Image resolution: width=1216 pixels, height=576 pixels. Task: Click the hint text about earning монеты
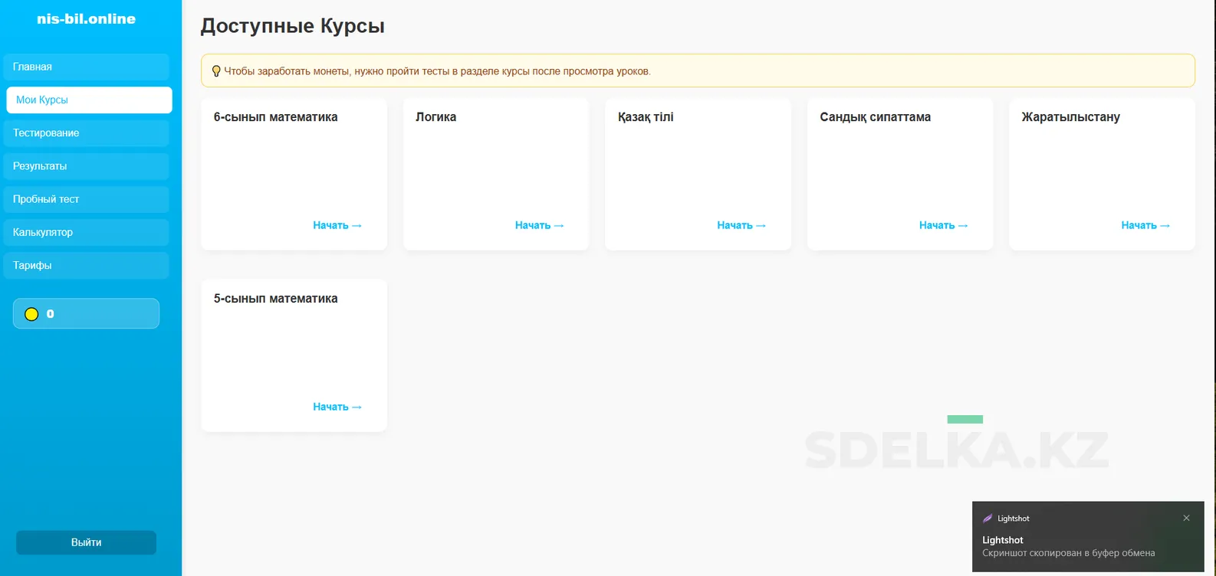(437, 71)
